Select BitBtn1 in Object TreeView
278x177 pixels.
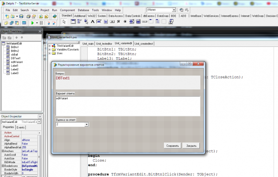[x=14, y=47]
